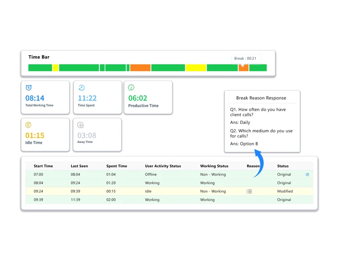Viewport: 339px width, 260px height.
Task: Click the Idle Time hourglass icon
Action: coord(28,125)
